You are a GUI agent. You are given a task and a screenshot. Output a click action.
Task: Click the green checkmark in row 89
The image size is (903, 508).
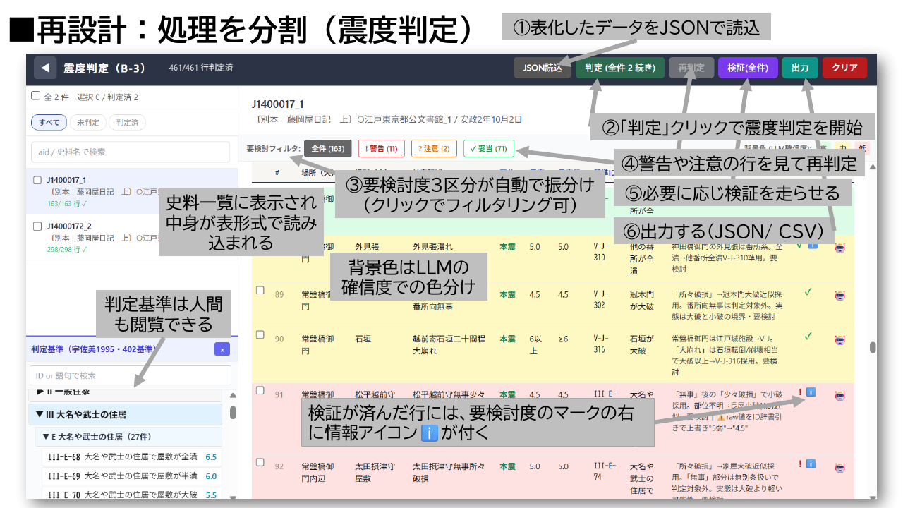808,291
